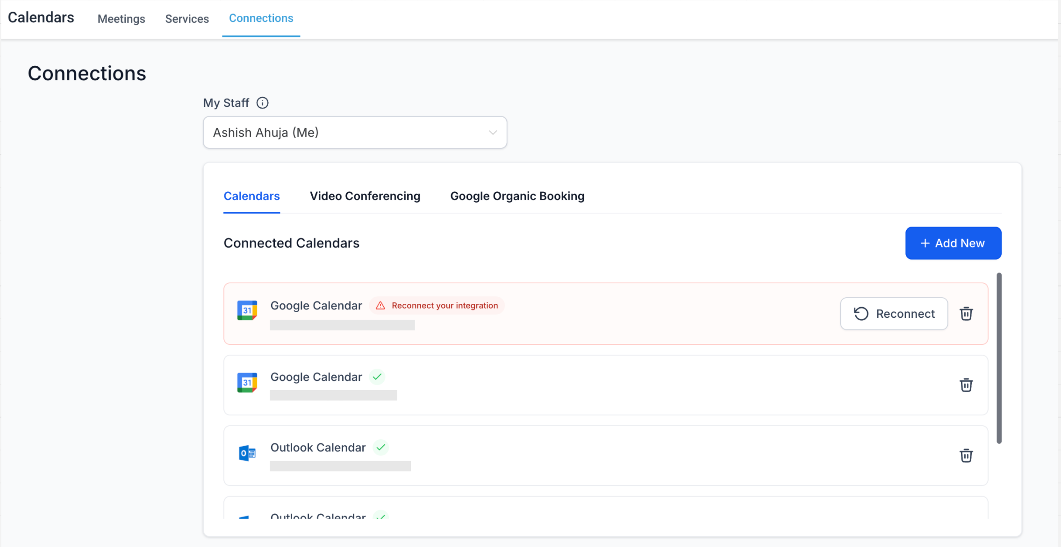Click the connected calendars list scrollbar

pos(999,358)
